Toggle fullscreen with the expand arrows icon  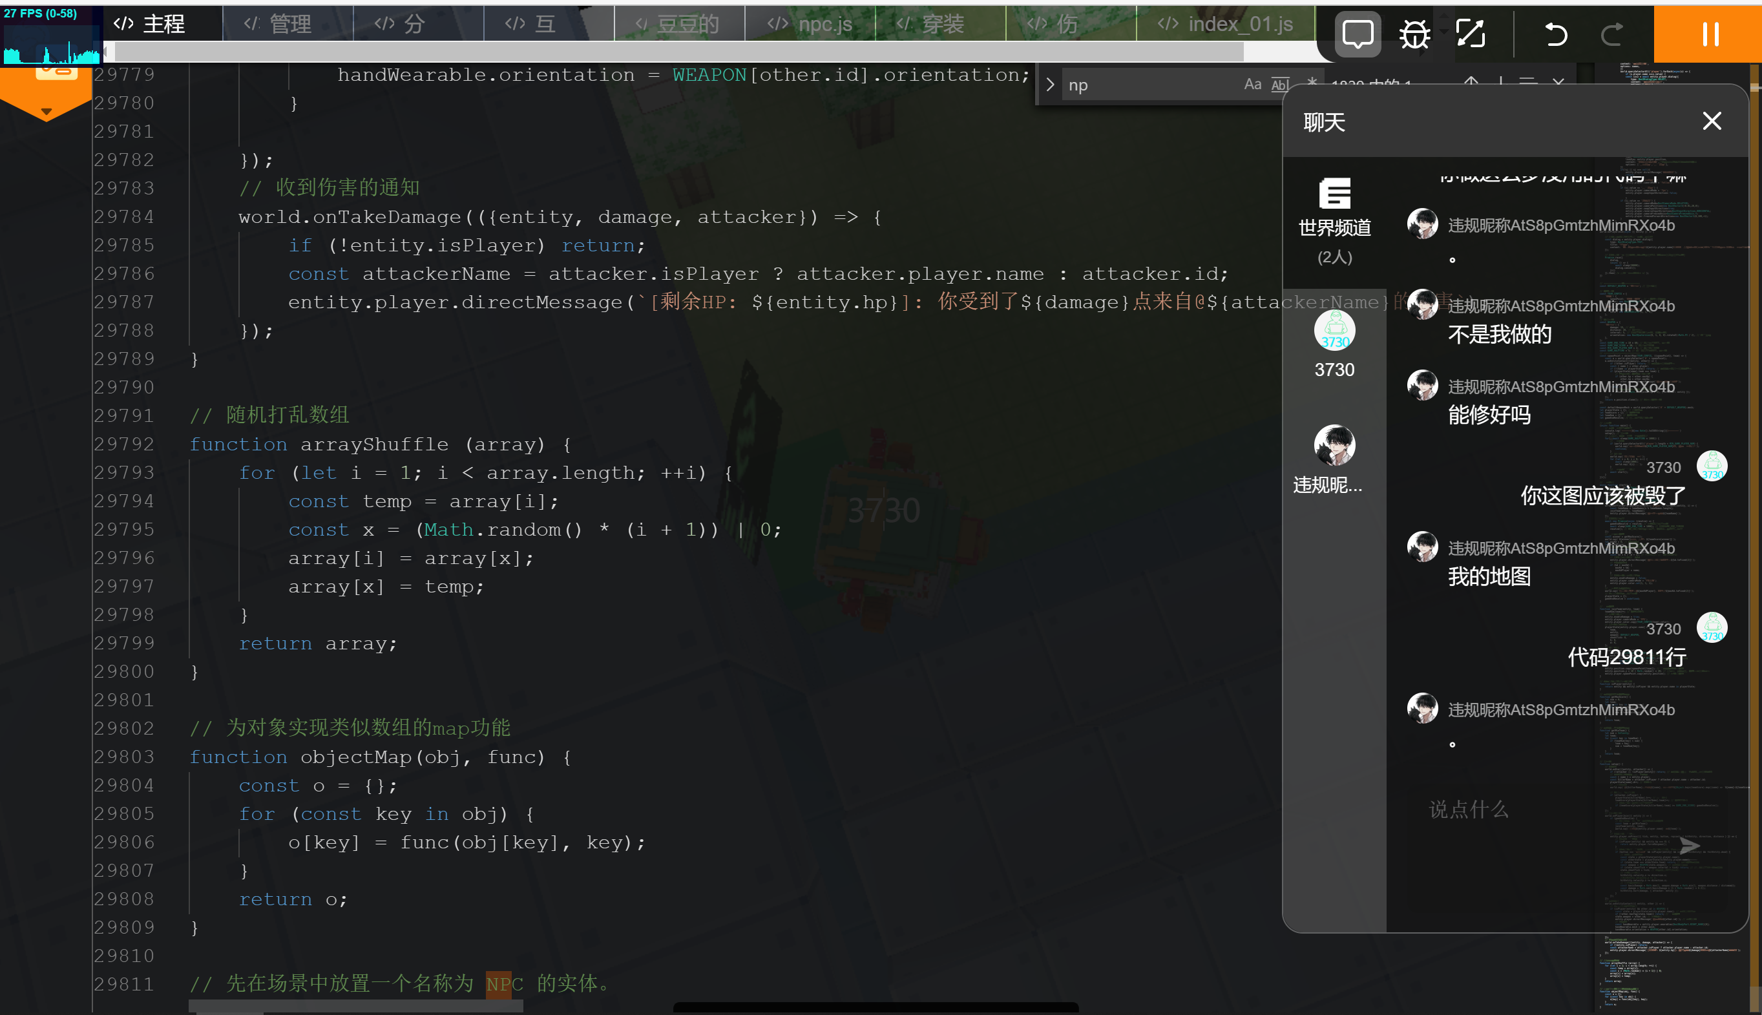(1471, 34)
